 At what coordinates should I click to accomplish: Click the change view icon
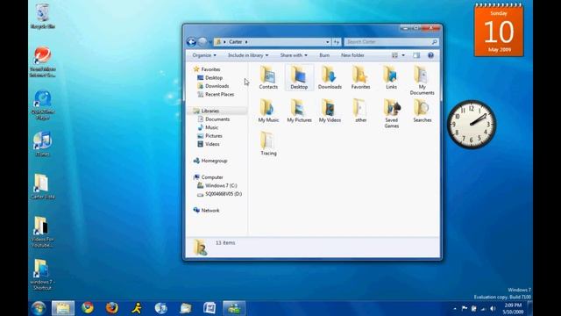point(394,55)
